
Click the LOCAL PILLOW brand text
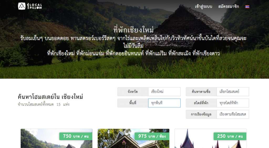coord(36,6)
